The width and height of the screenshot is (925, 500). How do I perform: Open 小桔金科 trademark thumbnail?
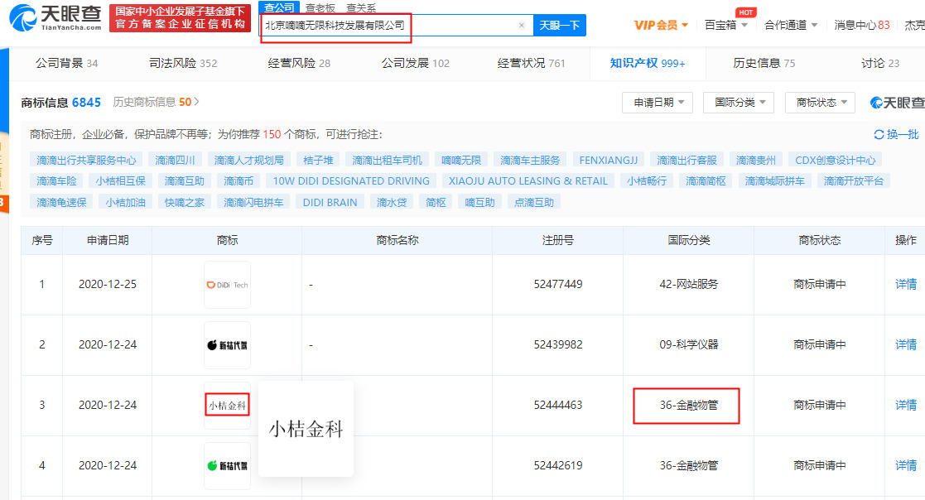click(227, 405)
